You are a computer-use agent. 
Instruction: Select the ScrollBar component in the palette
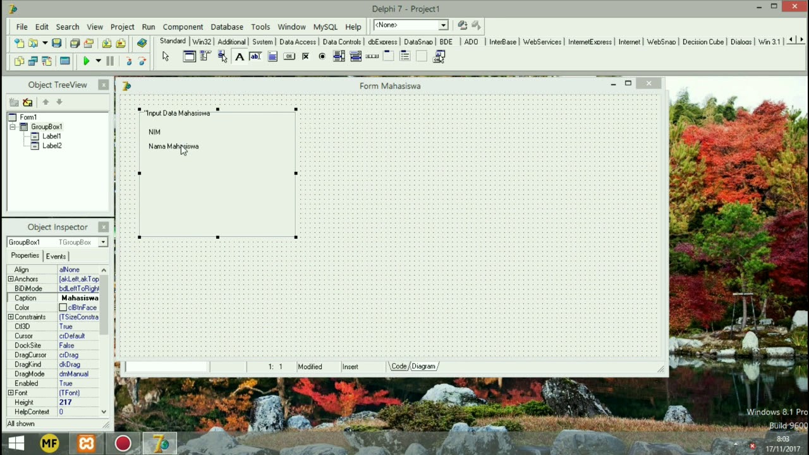pos(372,57)
